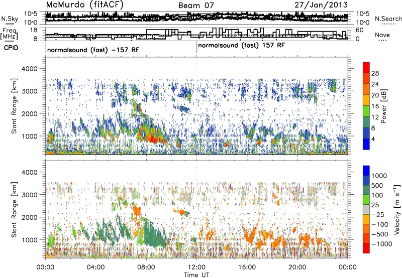The width and height of the screenshot is (402, 278).
Task: Click the 'Freq. [MHz]' axis label
Action: click(10, 34)
